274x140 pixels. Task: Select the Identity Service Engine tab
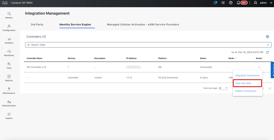point(75,25)
